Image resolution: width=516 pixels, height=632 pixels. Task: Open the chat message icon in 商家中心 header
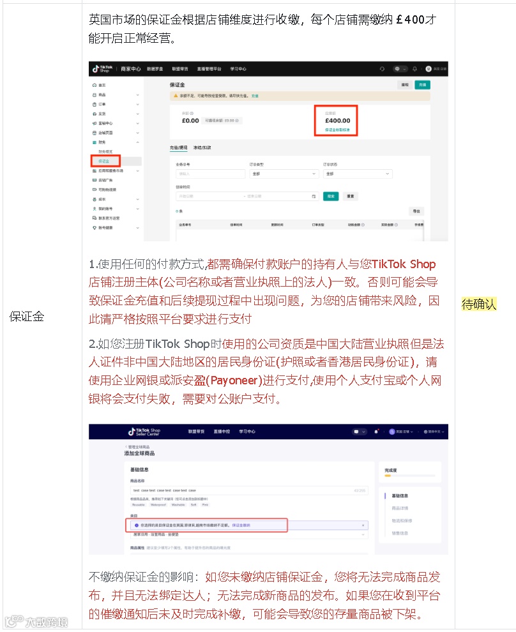[397, 69]
